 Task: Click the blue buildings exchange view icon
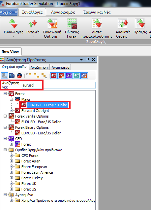tap(12, 76)
